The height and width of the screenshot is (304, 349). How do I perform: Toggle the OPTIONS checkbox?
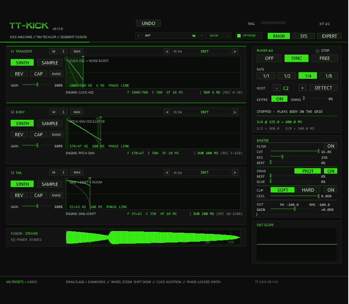click(239, 36)
